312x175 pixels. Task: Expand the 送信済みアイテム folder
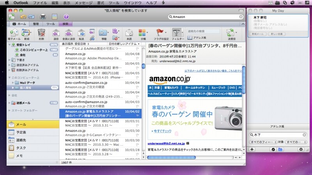pyautogui.click(x=9, y=65)
